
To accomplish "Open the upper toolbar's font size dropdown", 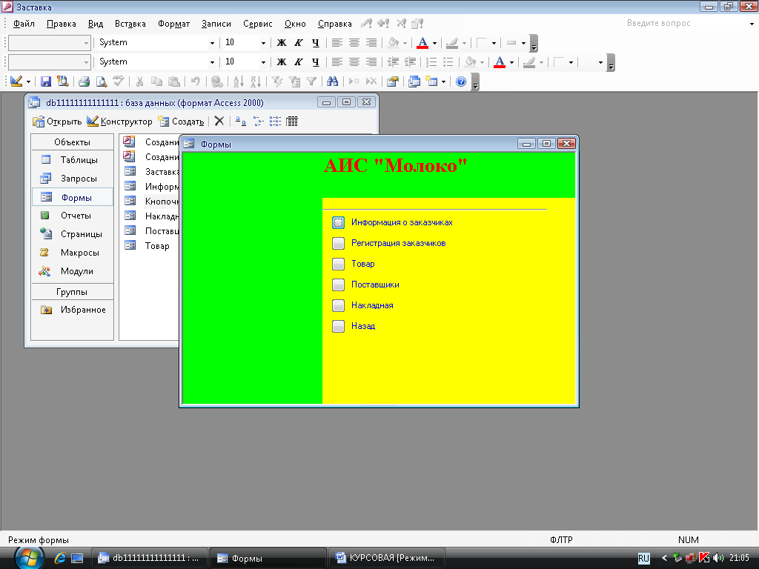I will click(x=263, y=43).
